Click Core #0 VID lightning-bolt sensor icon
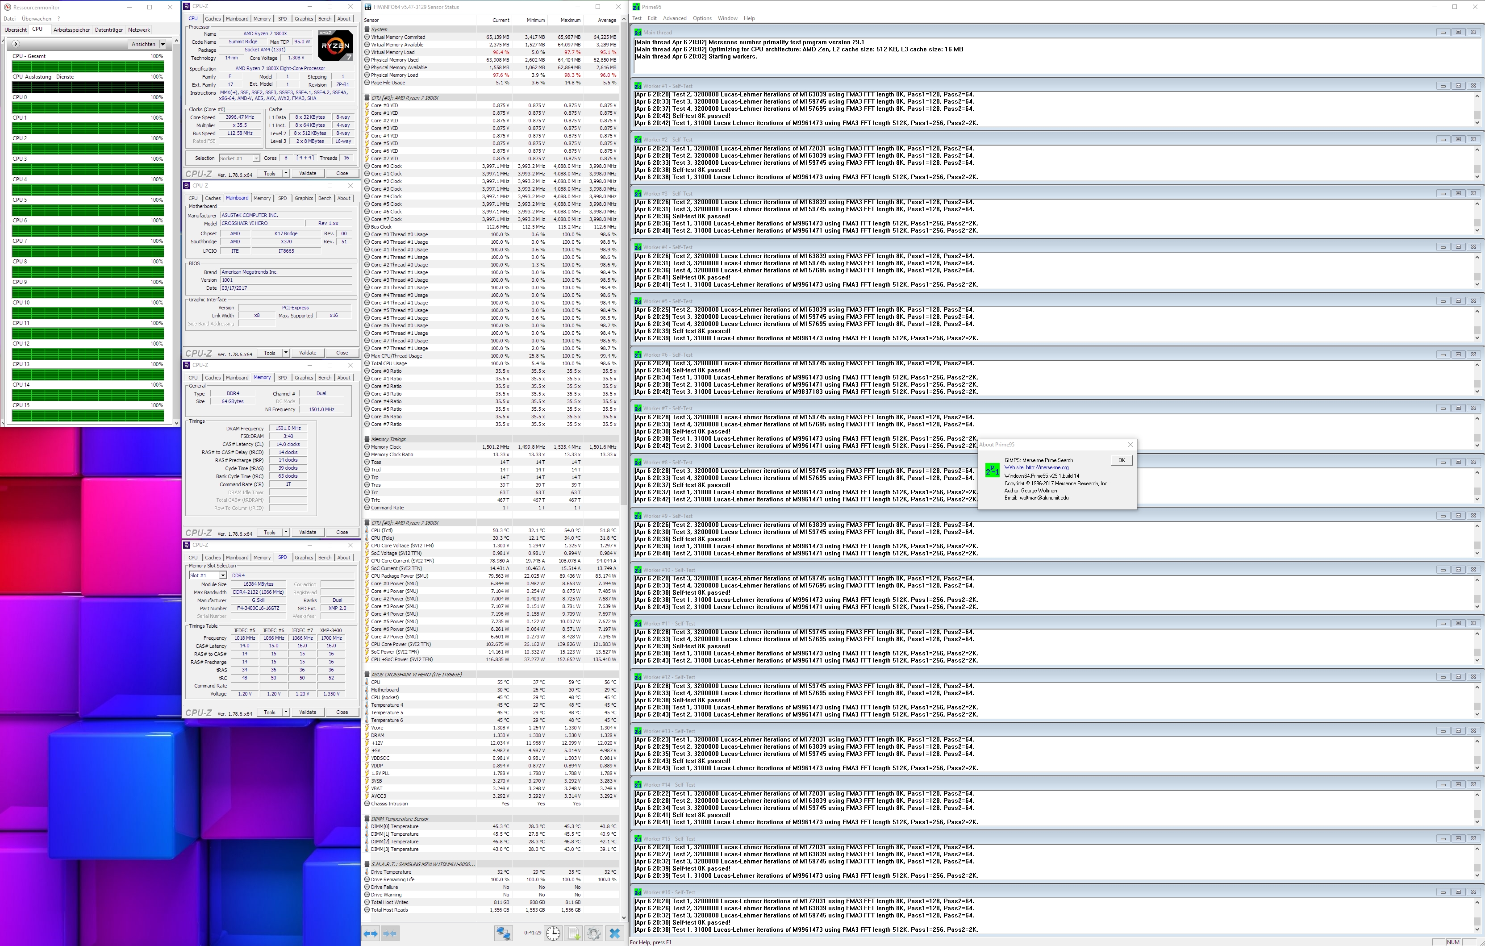Image resolution: width=1485 pixels, height=946 pixels. (x=367, y=105)
